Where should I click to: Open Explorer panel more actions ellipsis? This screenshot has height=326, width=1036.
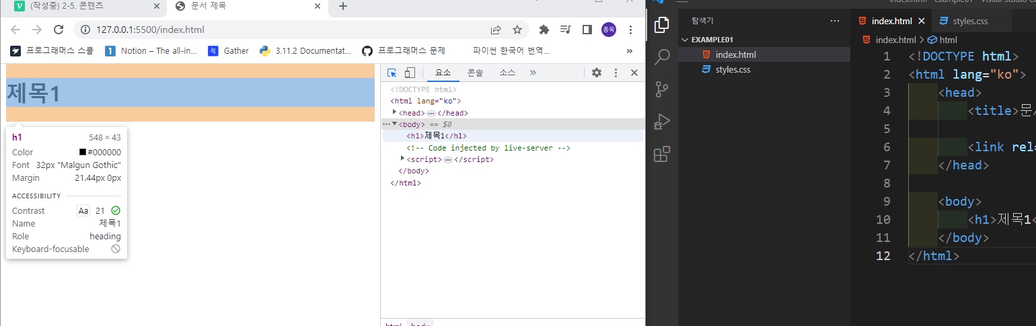pos(835,21)
